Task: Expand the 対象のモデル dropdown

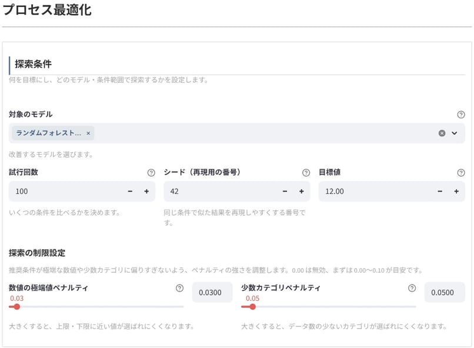Action: [x=455, y=133]
